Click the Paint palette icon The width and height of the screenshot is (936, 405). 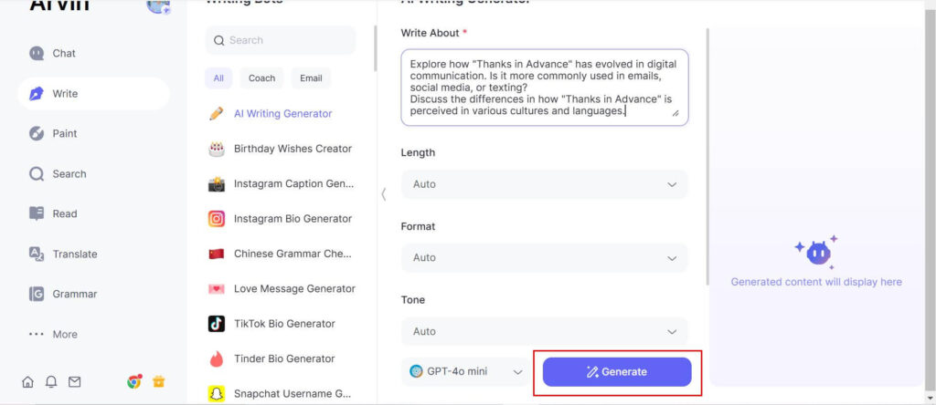(37, 133)
